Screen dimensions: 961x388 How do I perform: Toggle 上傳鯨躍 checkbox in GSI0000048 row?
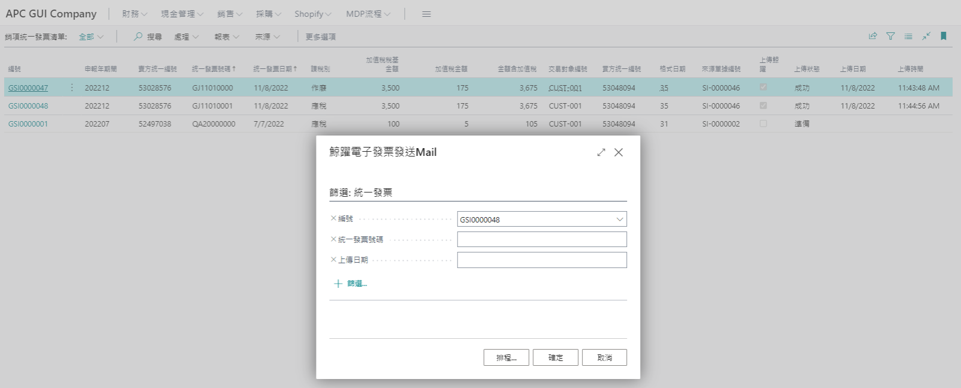click(763, 106)
